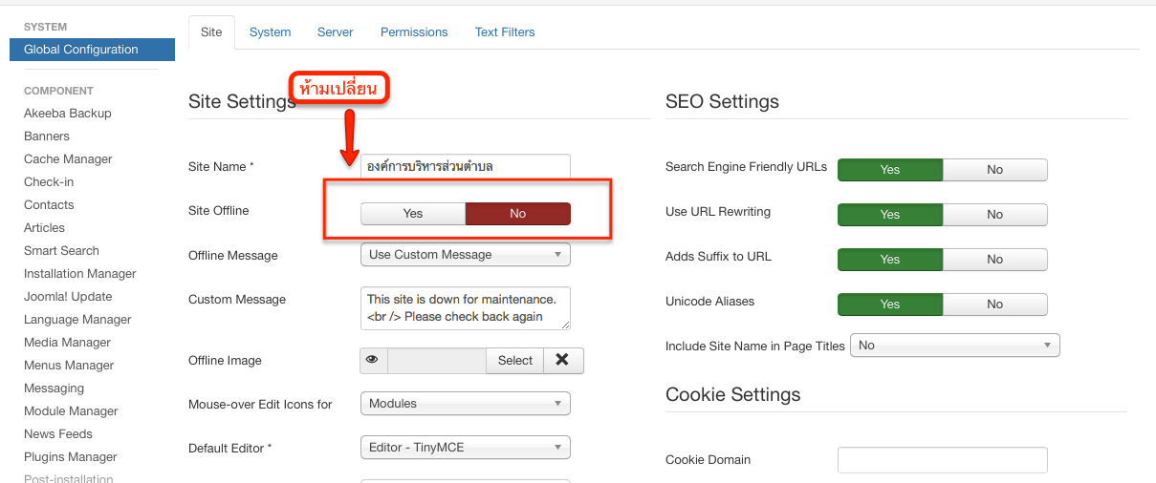This screenshot has height=483, width=1156.
Task: Open the Offline Message dropdown
Action: coord(466,255)
